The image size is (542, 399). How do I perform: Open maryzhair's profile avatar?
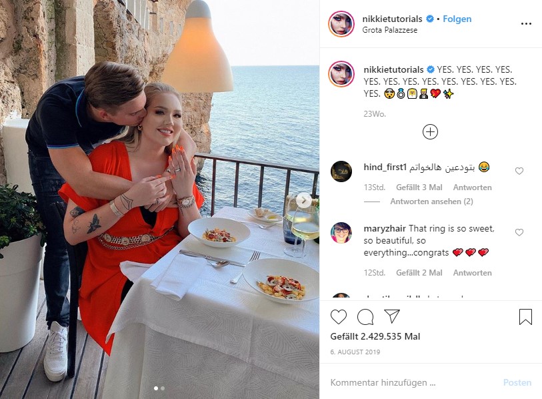tap(341, 233)
